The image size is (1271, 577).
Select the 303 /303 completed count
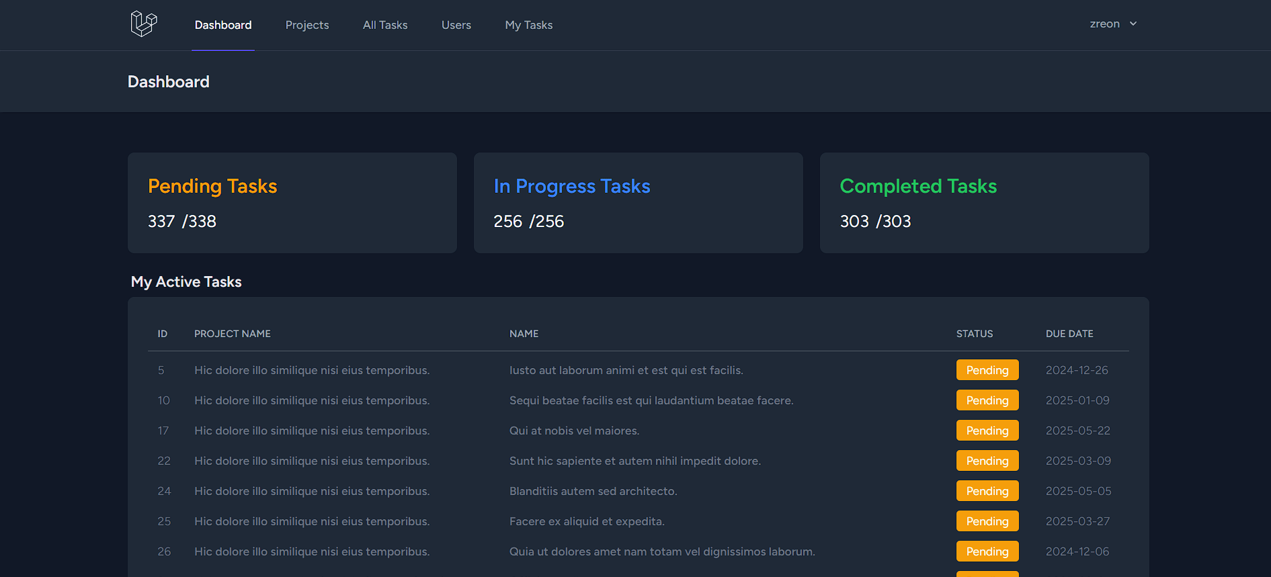pos(876,221)
